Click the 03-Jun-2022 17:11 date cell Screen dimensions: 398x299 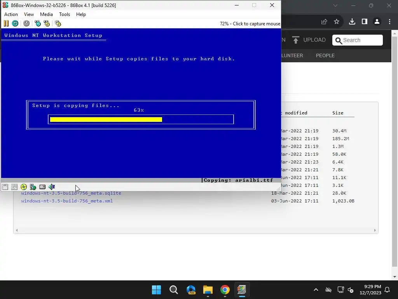coord(295,201)
